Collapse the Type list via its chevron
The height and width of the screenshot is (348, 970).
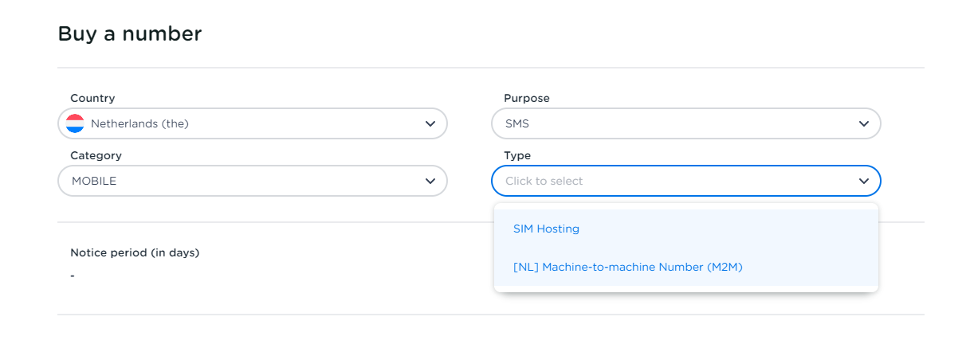(863, 181)
